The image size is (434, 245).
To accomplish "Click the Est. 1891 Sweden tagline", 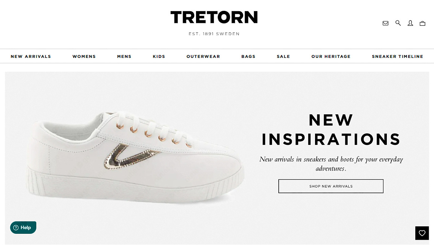I will click(214, 34).
